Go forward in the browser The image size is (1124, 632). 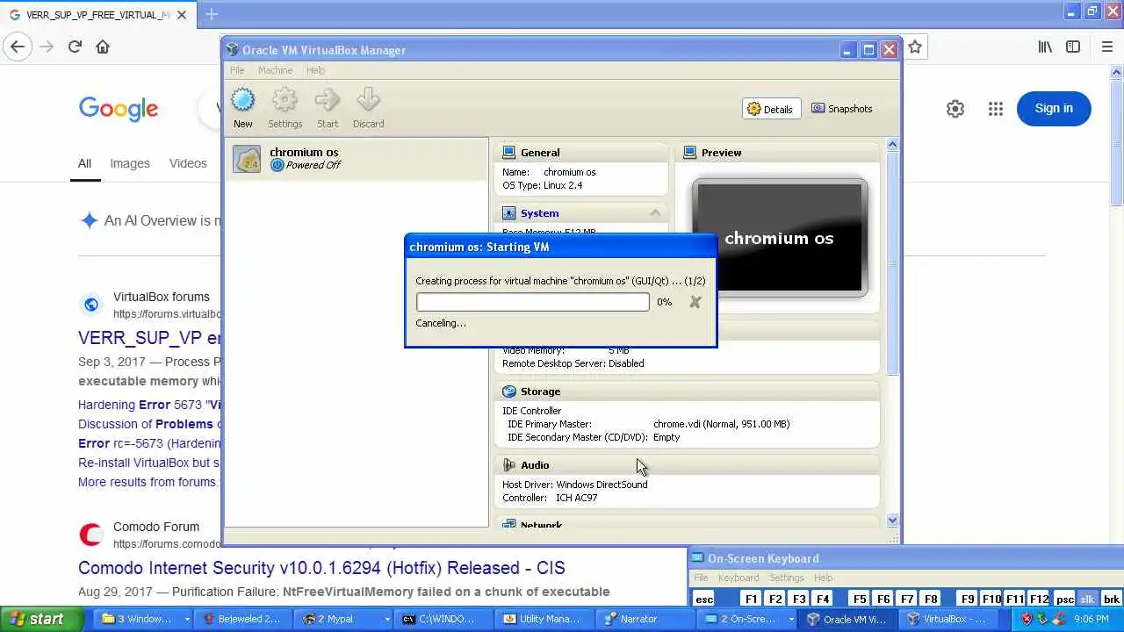(x=47, y=47)
